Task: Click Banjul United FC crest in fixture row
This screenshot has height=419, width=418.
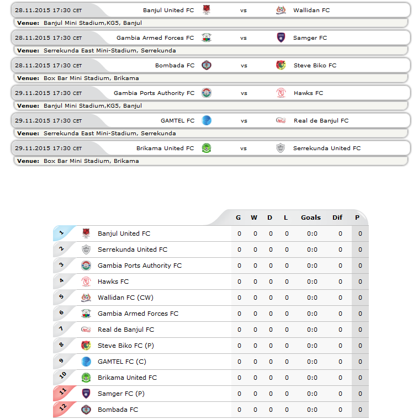Action: tap(207, 10)
